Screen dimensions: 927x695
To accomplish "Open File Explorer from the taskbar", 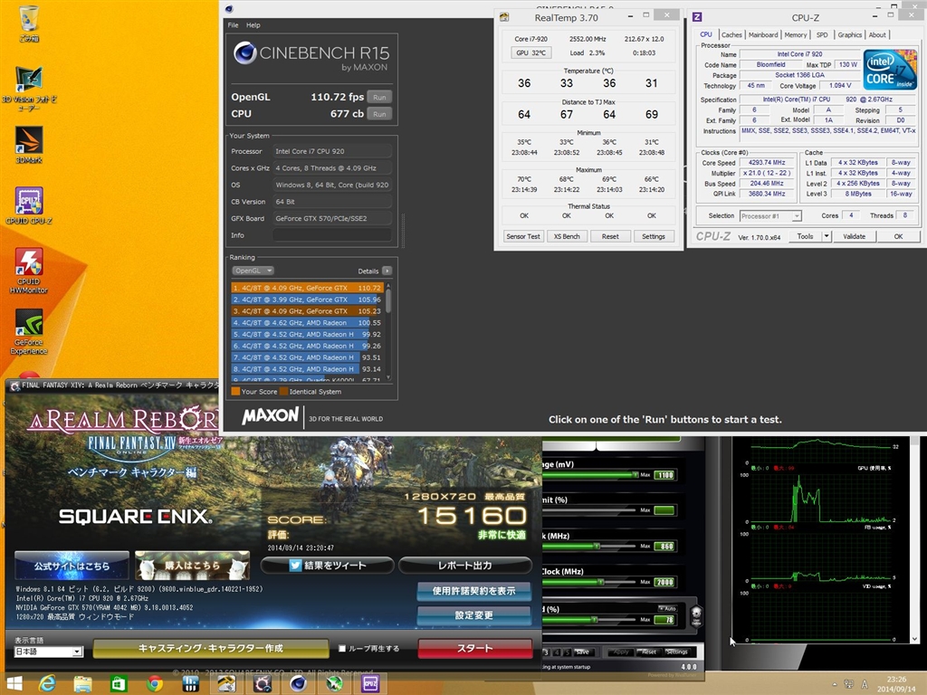I will click(x=82, y=684).
